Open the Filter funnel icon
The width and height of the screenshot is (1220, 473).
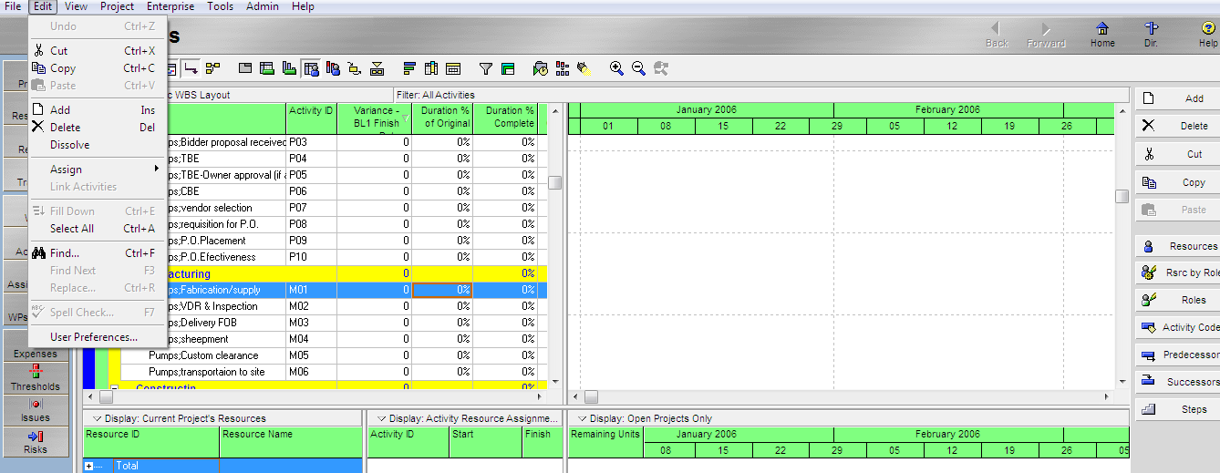point(486,68)
